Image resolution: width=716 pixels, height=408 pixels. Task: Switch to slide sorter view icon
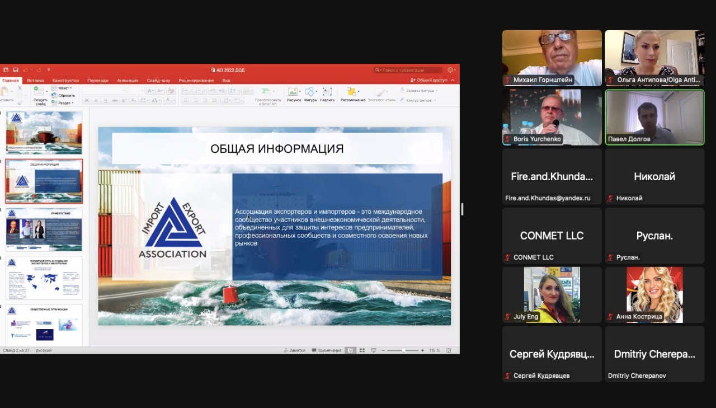tap(362, 350)
